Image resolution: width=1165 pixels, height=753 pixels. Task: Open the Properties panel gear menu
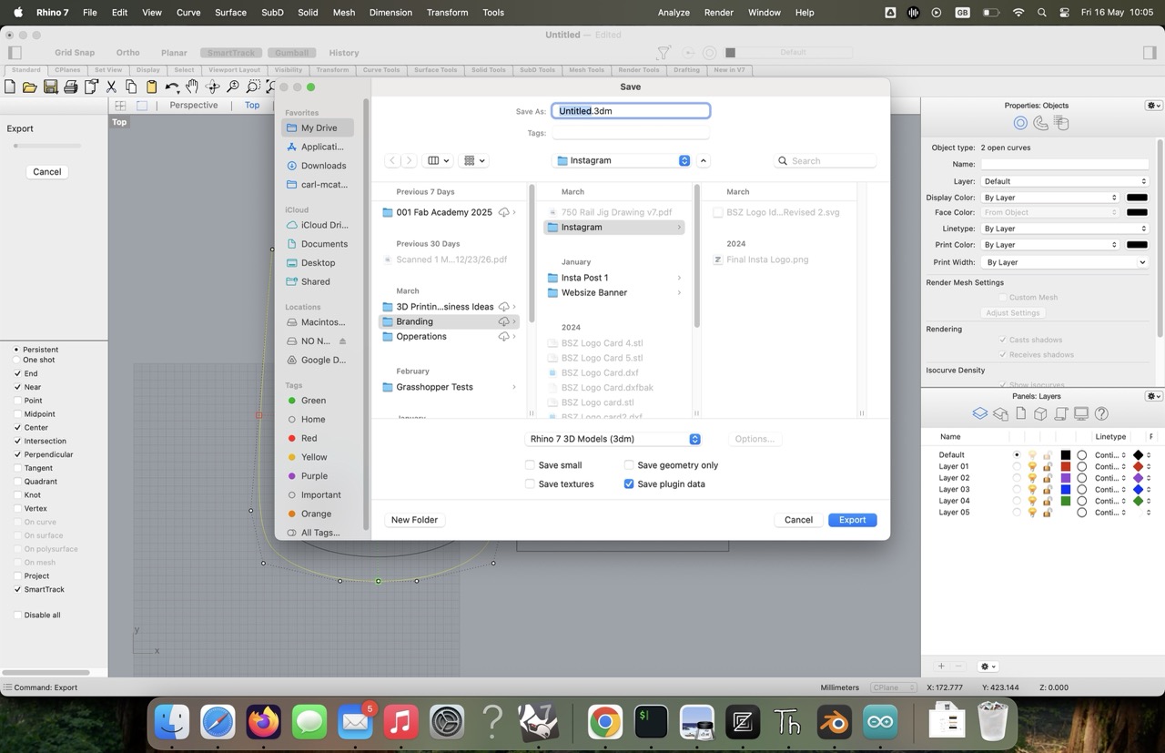1153,106
